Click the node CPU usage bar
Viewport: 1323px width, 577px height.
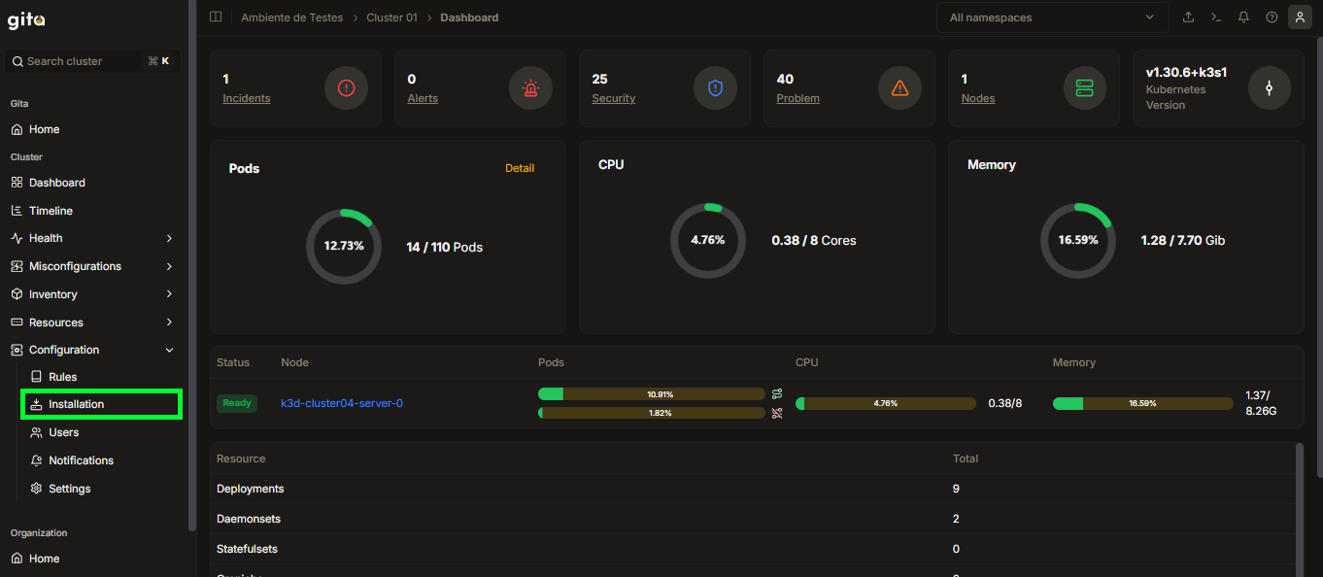[886, 403]
